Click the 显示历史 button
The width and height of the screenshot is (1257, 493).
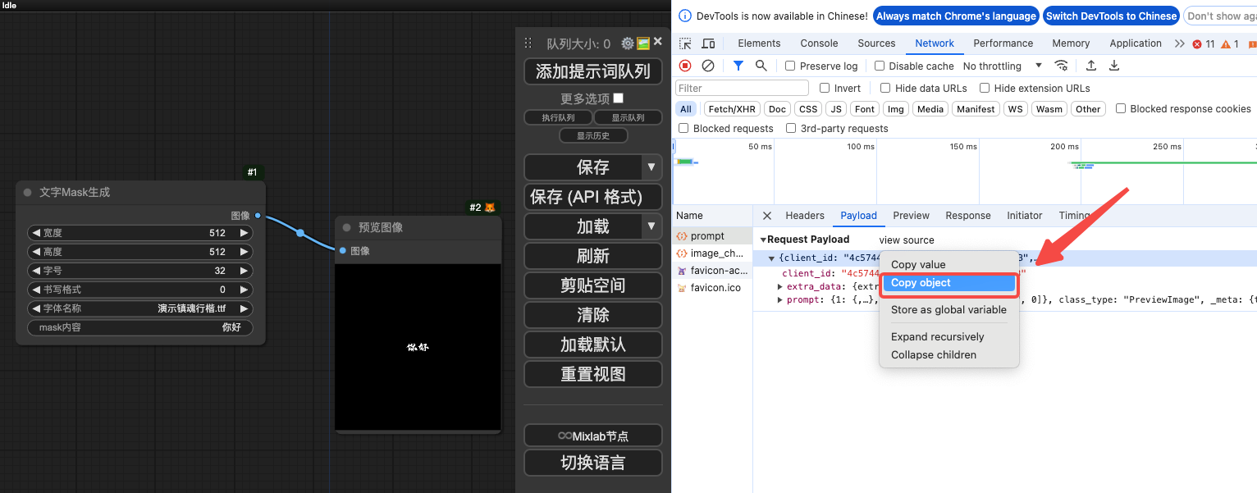pyautogui.click(x=593, y=135)
